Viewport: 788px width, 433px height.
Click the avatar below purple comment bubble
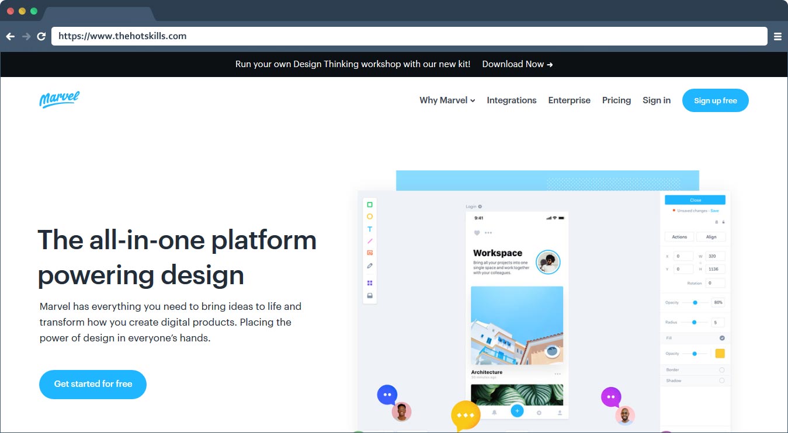[x=625, y=415]
